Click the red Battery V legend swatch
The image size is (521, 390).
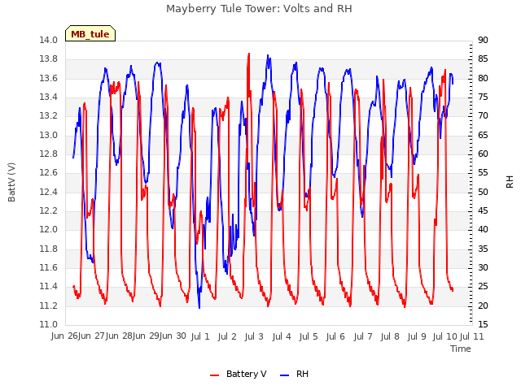215,375
